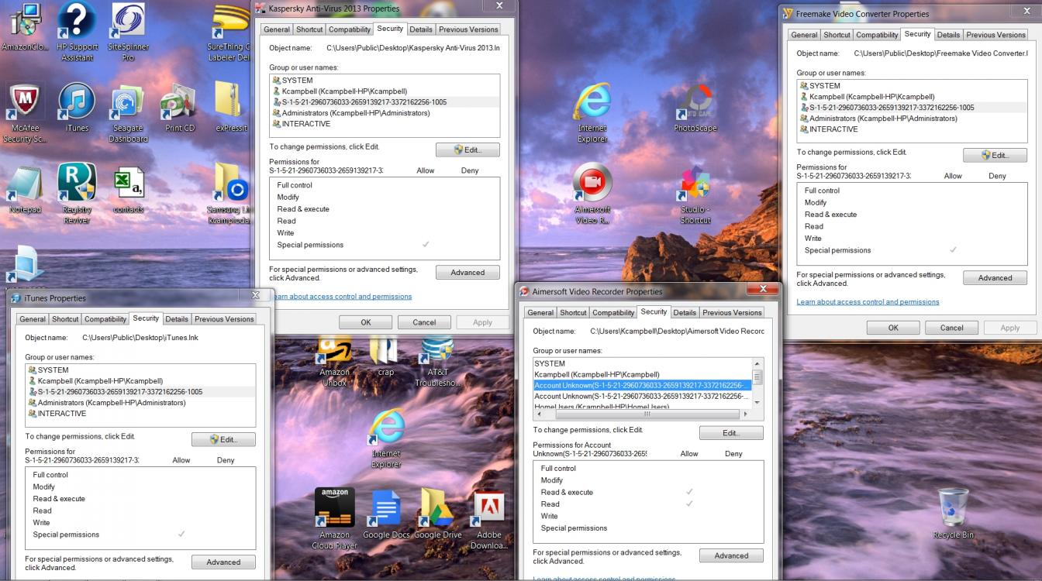Click the Print CD desktop icon

point(180,108)
